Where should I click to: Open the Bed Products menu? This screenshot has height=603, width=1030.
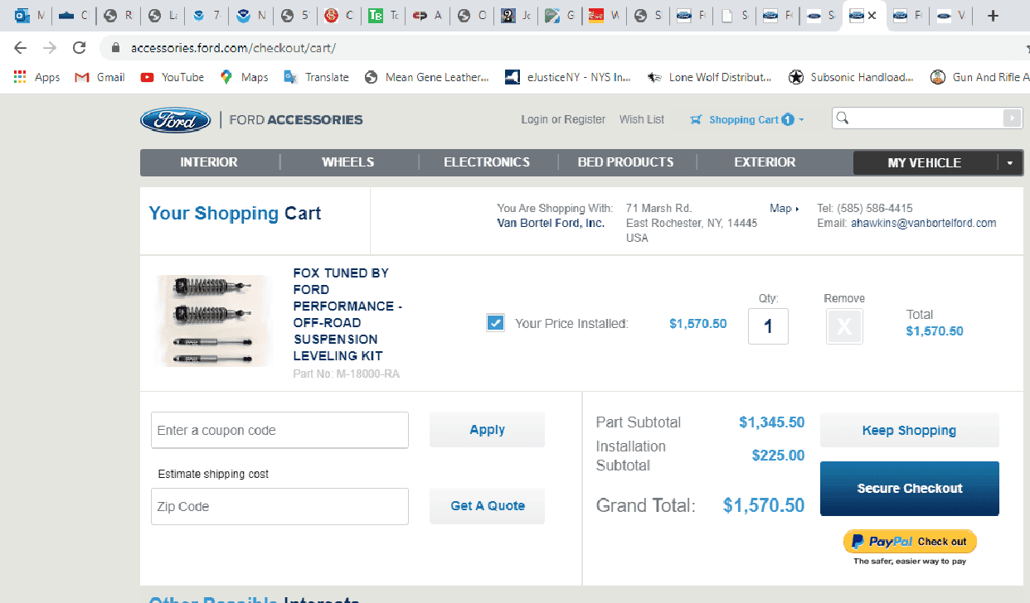pos(626,162)
